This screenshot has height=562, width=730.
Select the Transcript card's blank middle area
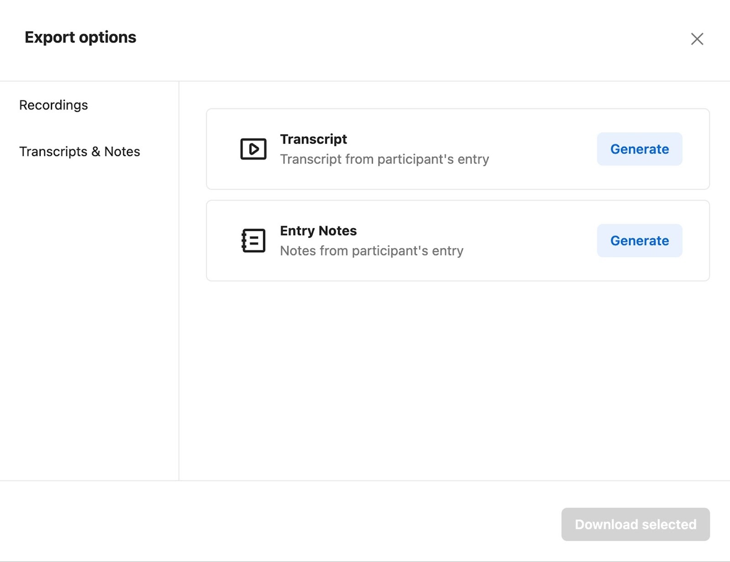coord(543,149)
